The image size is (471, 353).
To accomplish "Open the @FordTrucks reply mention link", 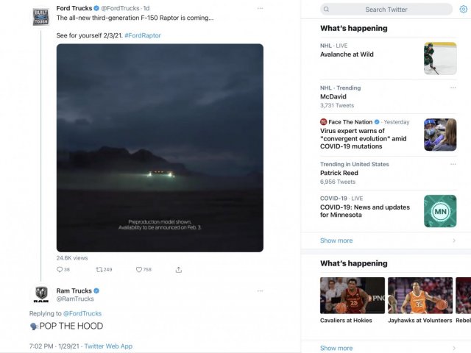I will coord(82,313).
